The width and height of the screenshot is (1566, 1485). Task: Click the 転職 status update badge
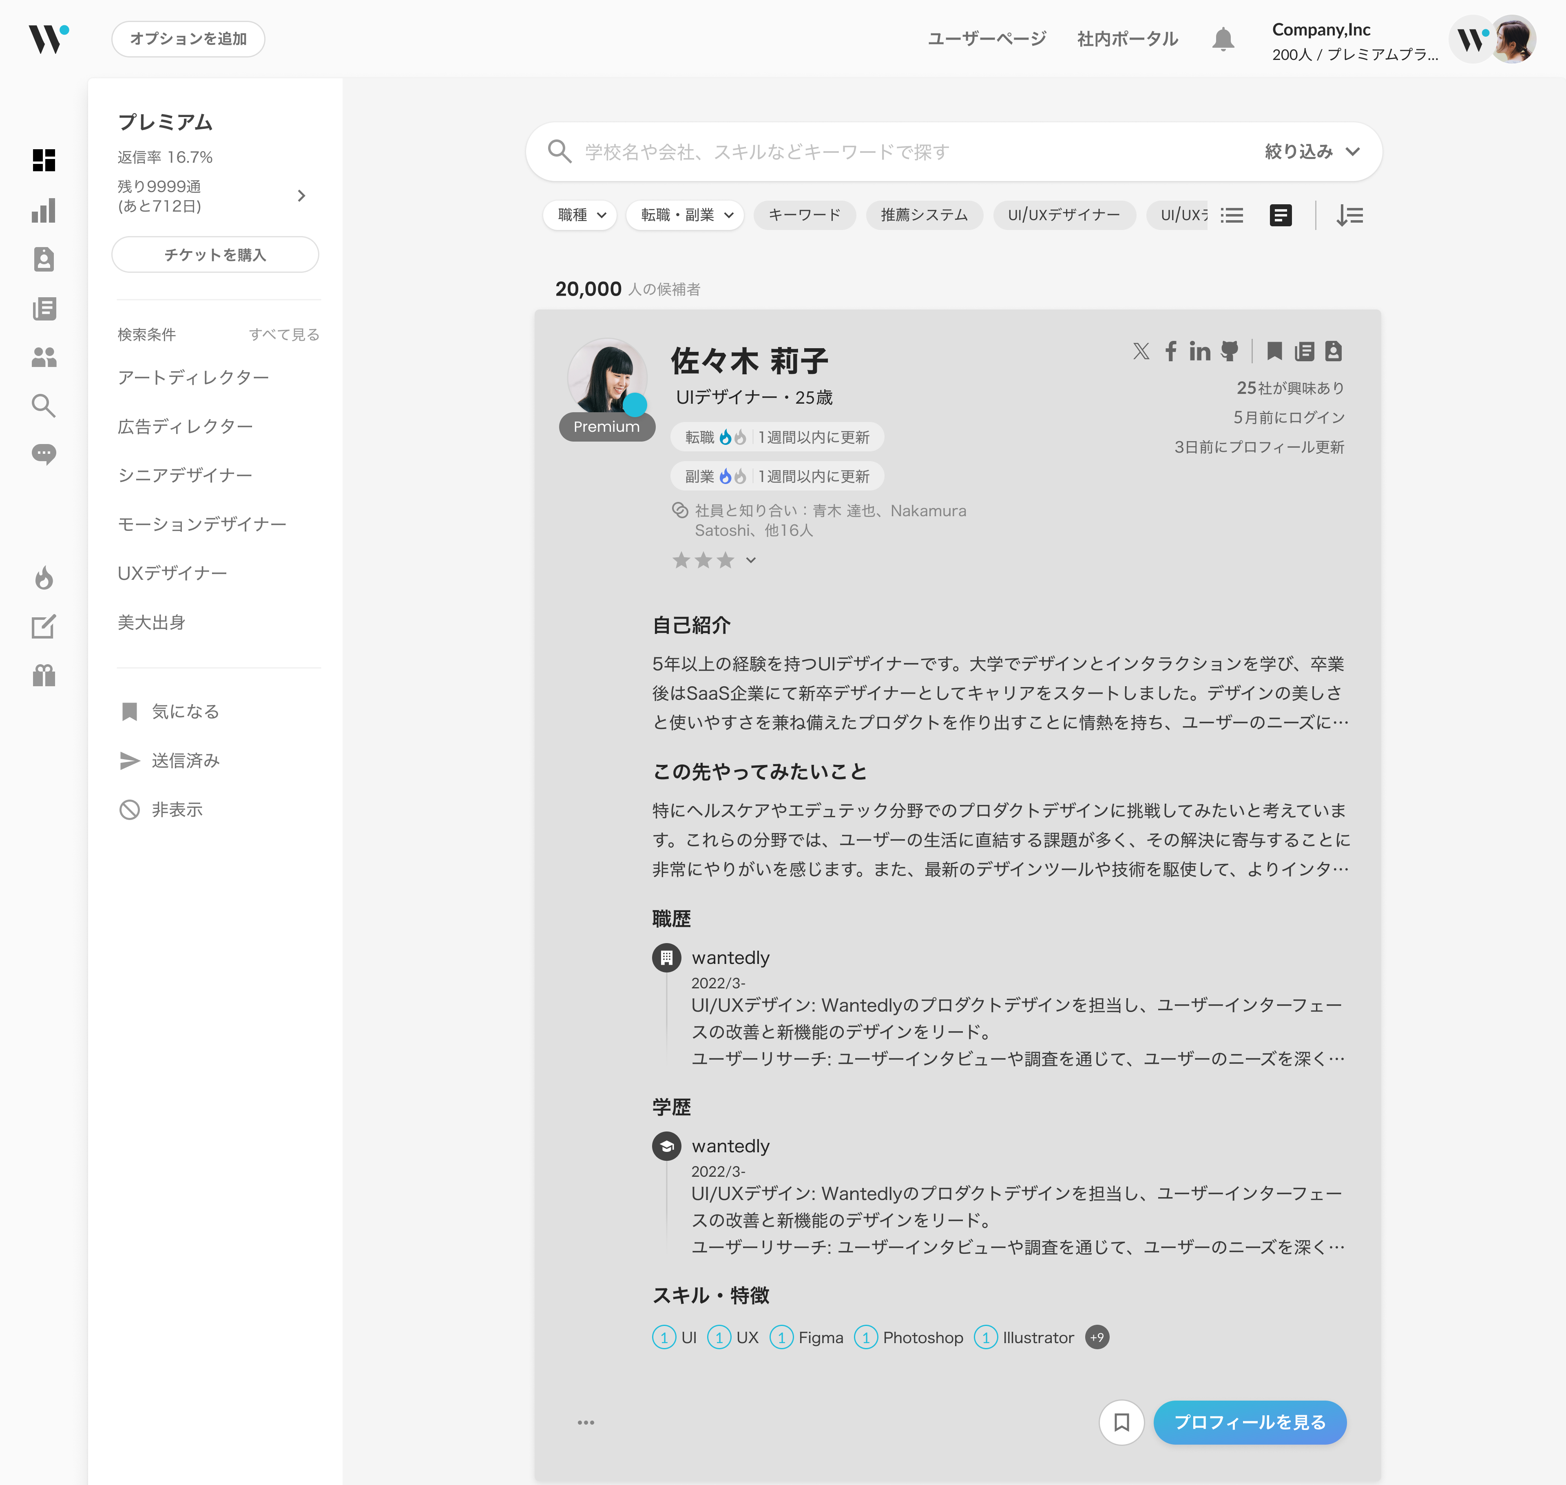pos(777,437)
